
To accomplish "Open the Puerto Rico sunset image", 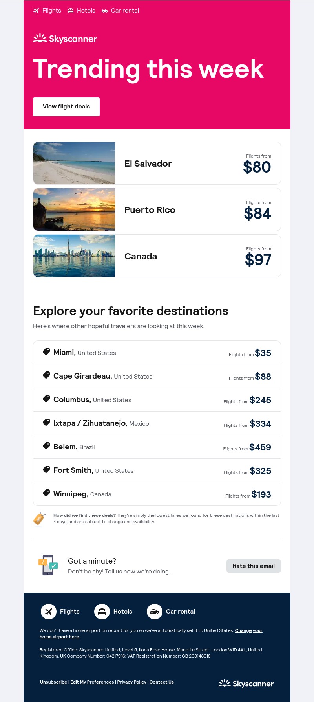I will (x=74, y=209).
